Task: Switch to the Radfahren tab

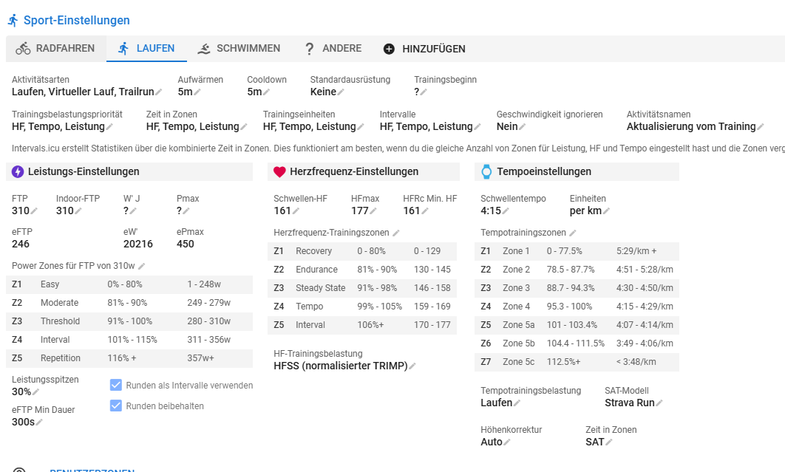Action: (x=55, y=49)
